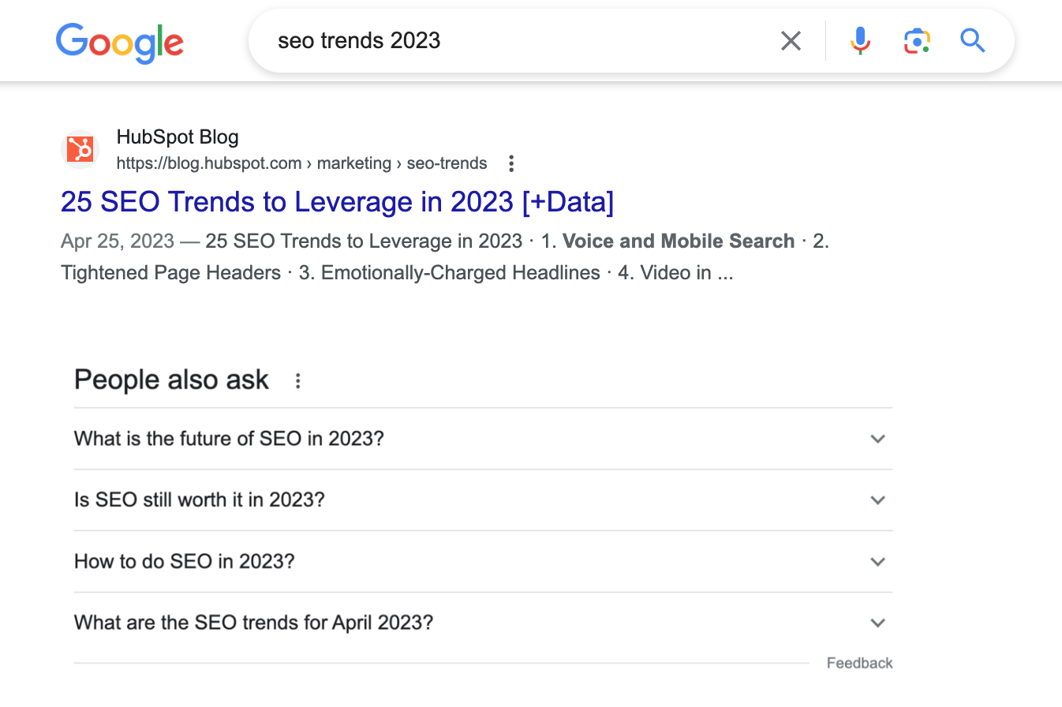Screen dimensions: 1062x707
Task: Open the three-dot menu beside the HubSpot result
Action: point(511,163)
